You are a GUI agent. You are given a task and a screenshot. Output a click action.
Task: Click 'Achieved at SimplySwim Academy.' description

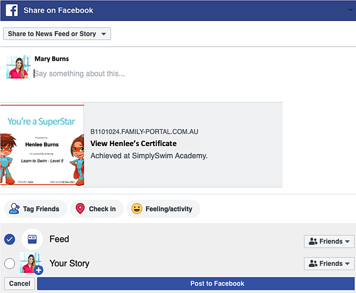click(149, 156)
